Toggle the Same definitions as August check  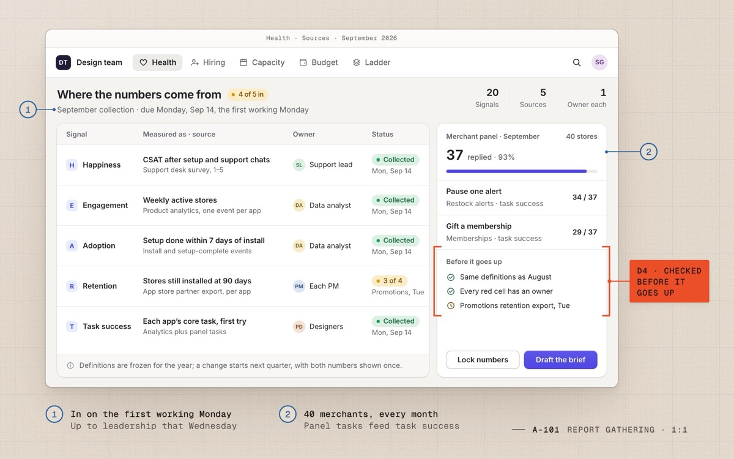click(451, 277)
